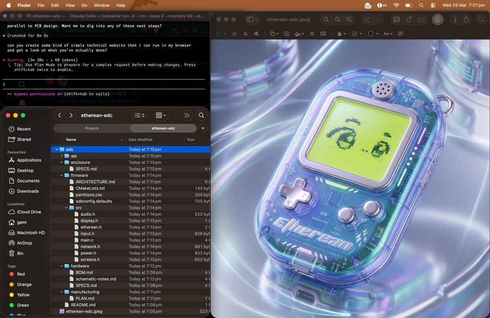Open Spotlight search in the menu bar

point(421,5)
